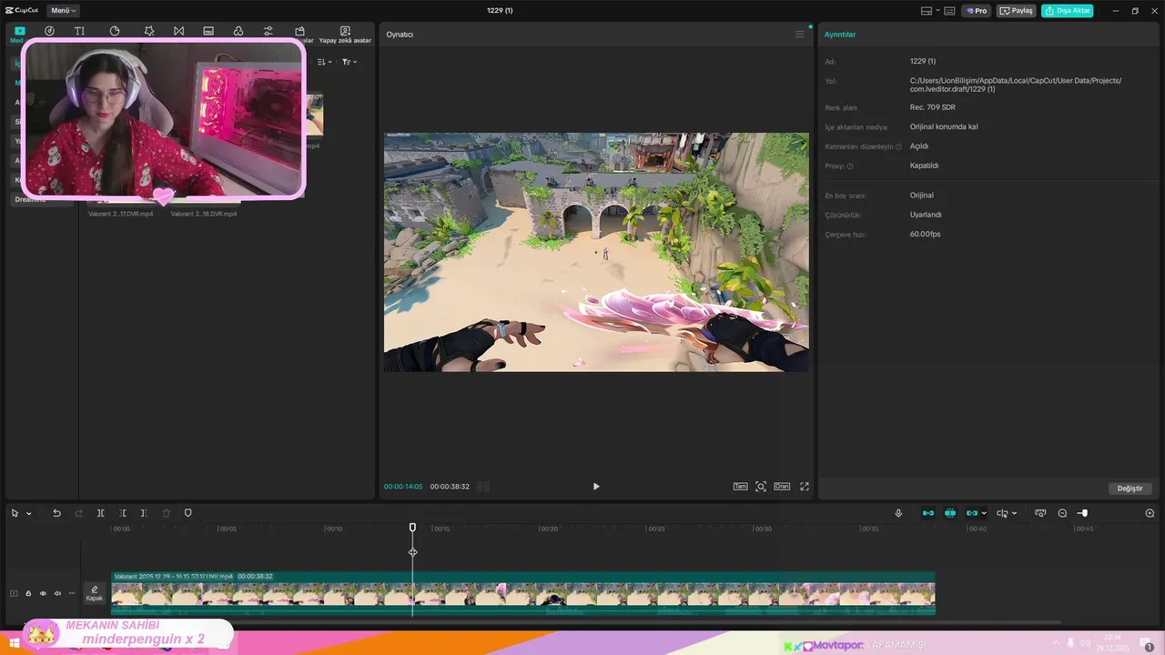Select Valorant 2...18.DVR.mp4 media file
This screenshot has height=655, width=1165.
pyautogui.click(x=204, y=214)
